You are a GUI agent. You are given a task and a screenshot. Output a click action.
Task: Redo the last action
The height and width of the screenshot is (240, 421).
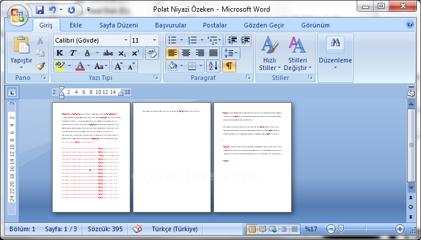pyautogui.click(x=71, y=10)
